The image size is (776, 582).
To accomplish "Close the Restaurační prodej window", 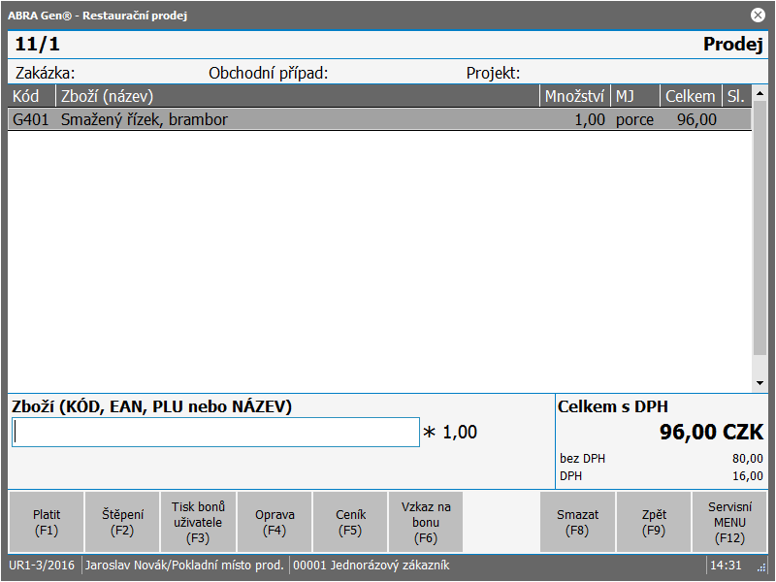I will [758, 16].
